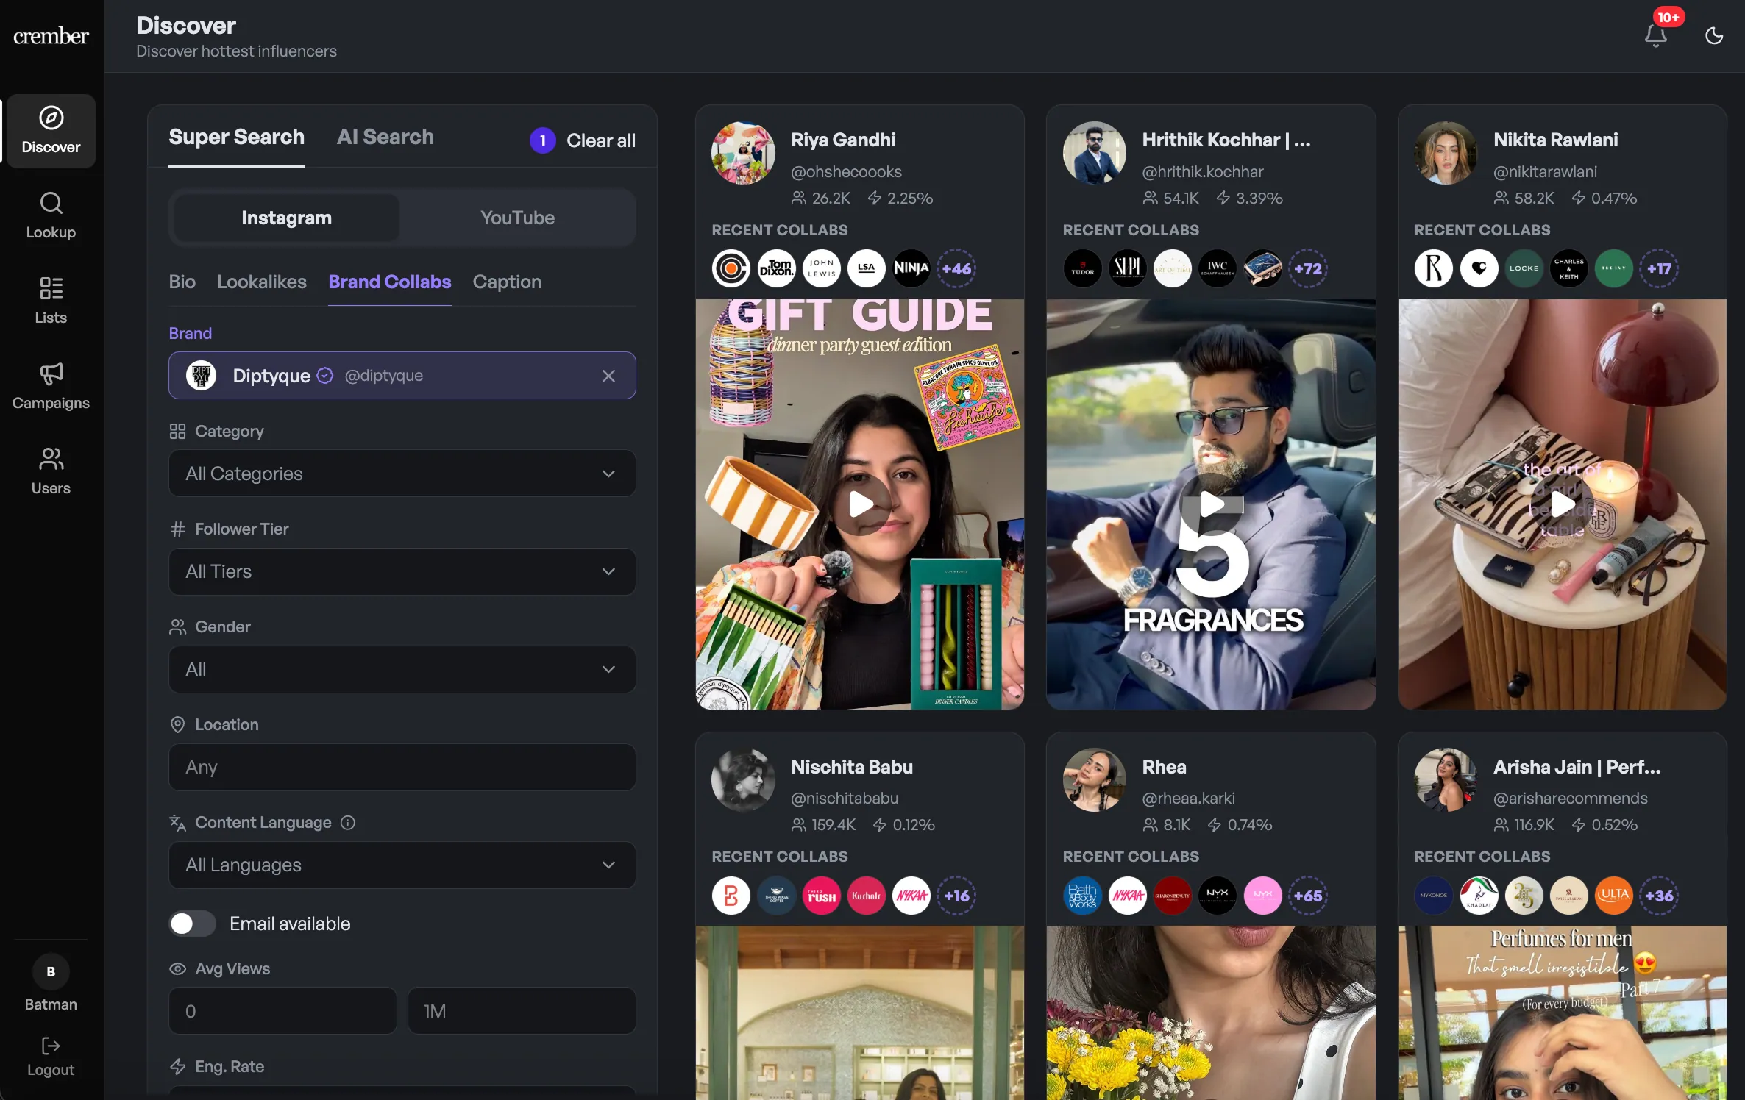1745x1100 pixels.
Task: Click the crember logo
Action: 51,35
